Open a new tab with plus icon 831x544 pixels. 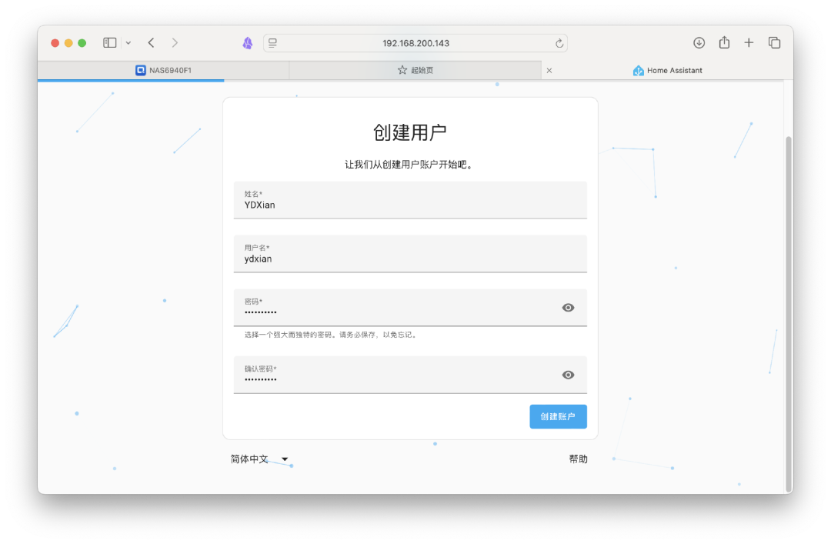pyautogui.click(x=749, y=43)
